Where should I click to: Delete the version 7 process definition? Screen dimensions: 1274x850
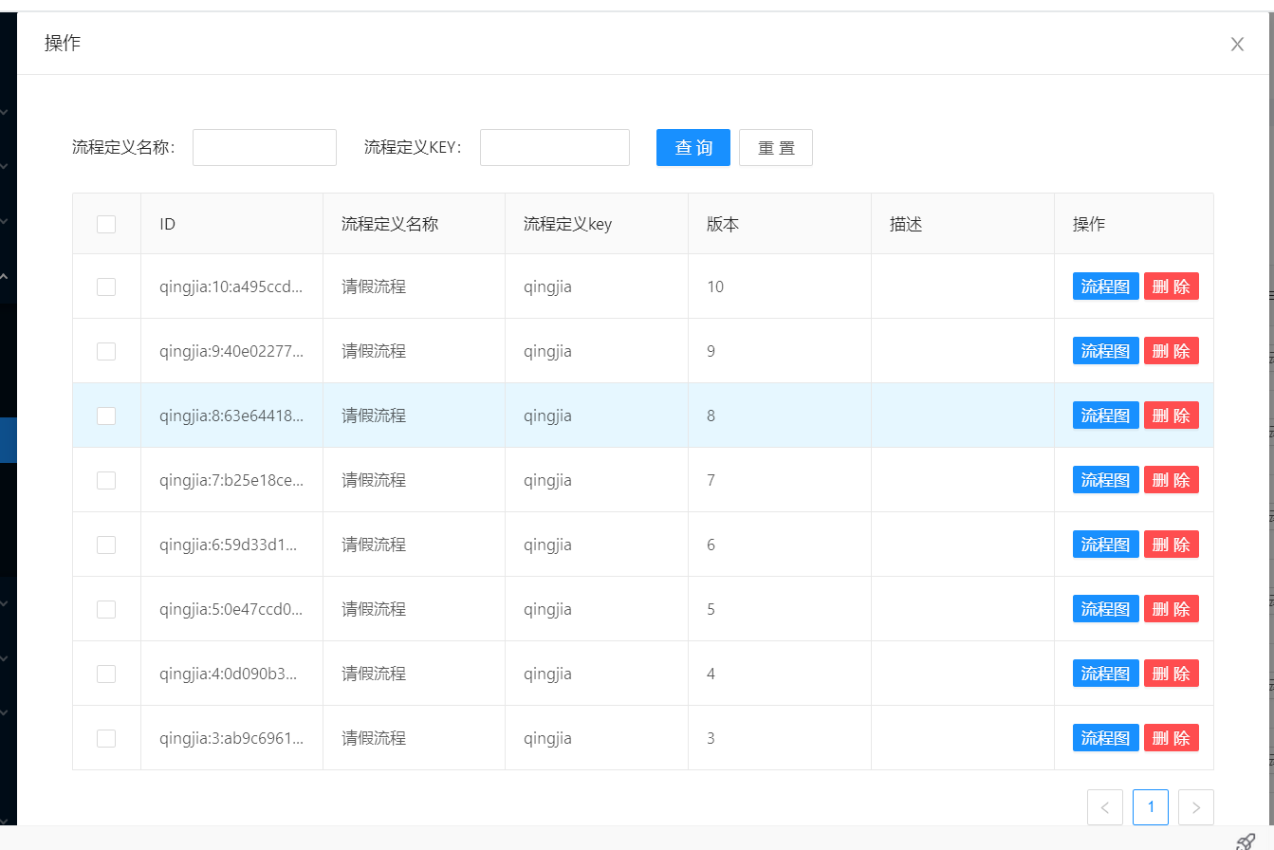(x=1172, y=480)
